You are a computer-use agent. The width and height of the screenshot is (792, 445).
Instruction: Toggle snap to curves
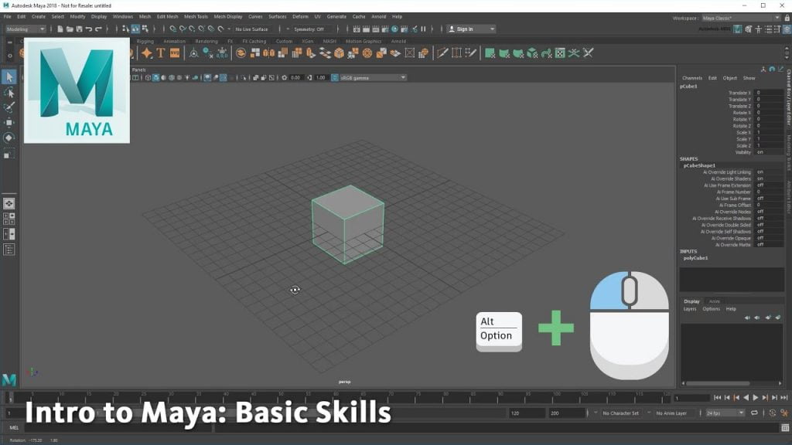183,29
